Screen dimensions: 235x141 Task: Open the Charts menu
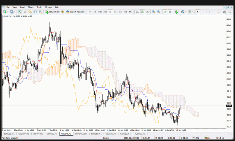point(30,7)
